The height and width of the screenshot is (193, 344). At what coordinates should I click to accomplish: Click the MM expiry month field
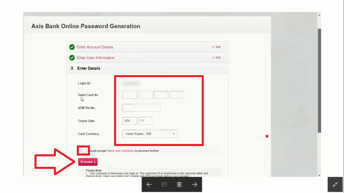[129, 121]
